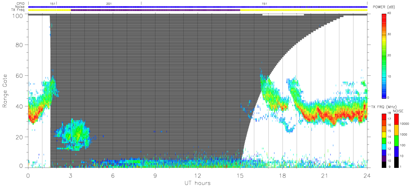Click the Range Gate axis title

click(x=5, y=91)
